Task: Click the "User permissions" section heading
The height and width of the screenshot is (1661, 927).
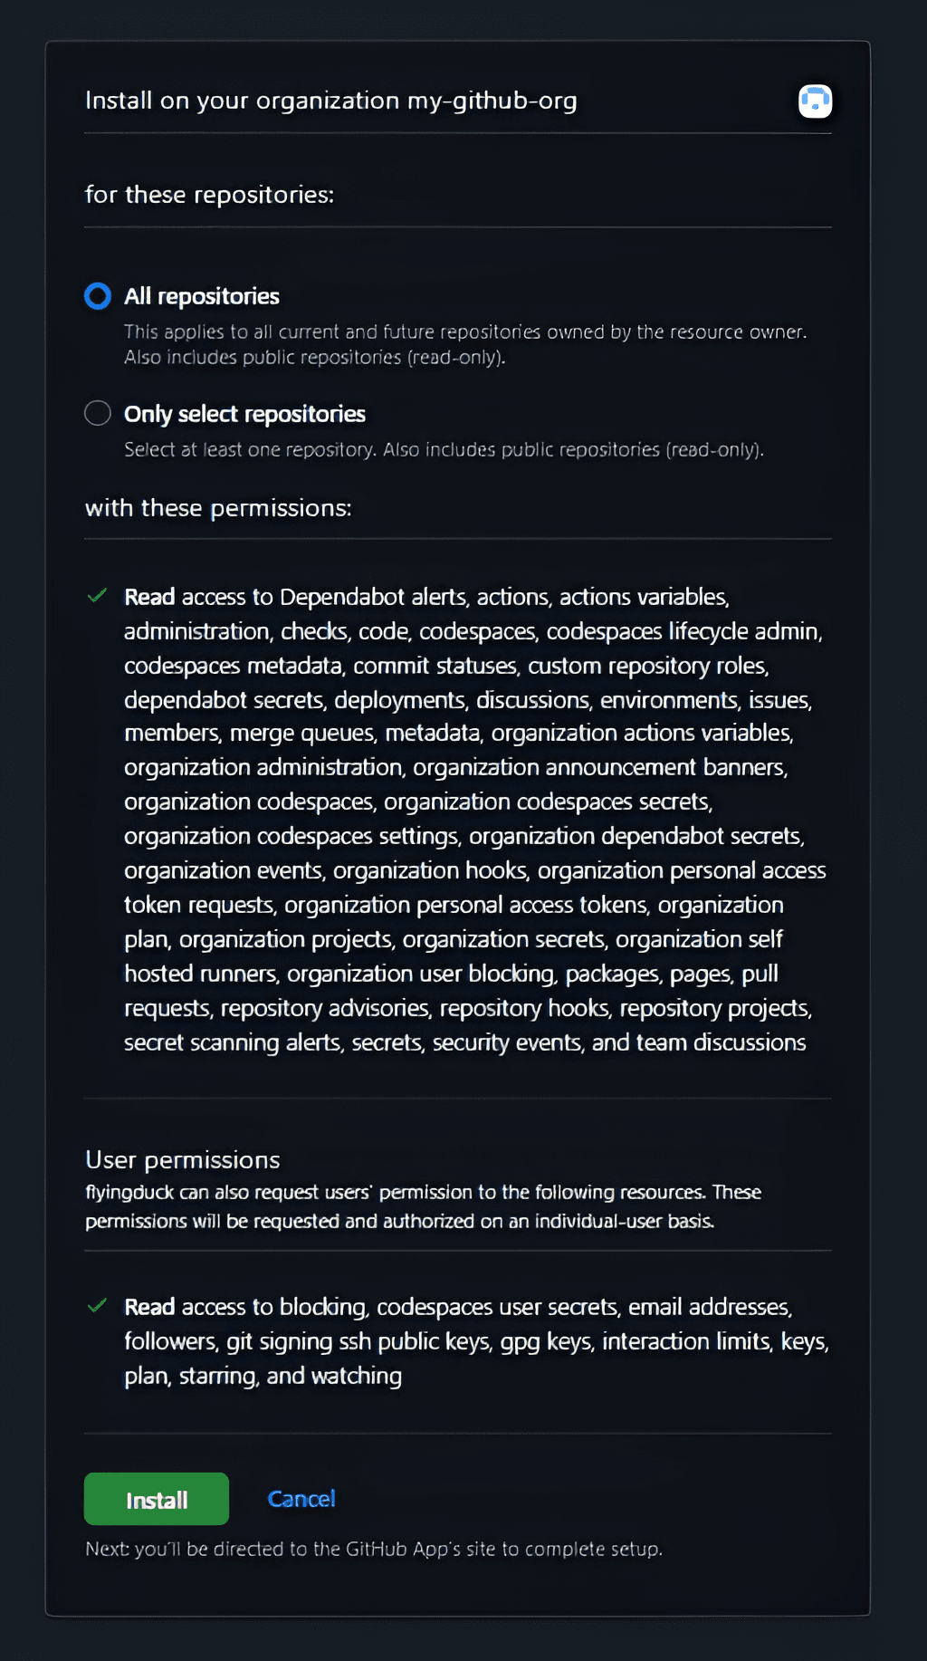Action: coord(183,1160)
